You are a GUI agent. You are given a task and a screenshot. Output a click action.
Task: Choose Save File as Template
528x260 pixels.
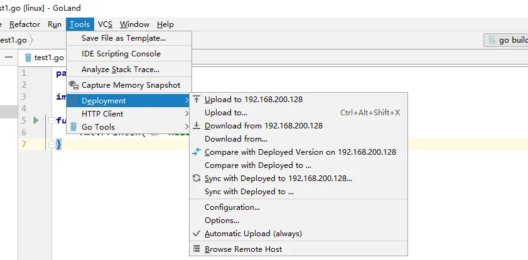[129, 38]
